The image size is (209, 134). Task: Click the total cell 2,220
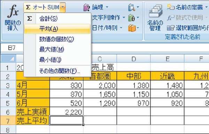[67, 112]
